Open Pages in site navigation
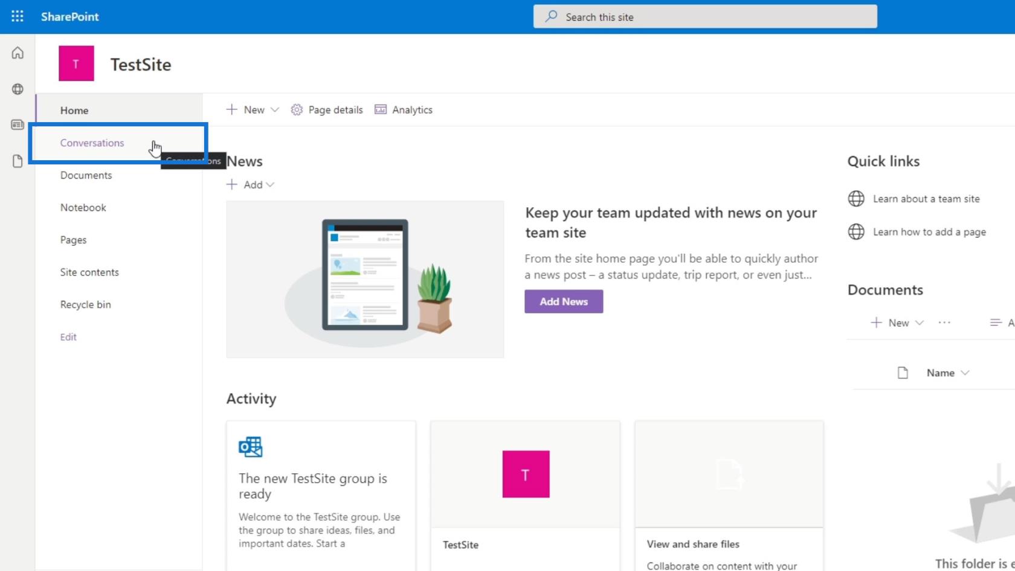Image resolution: width=1015 pixels, height=571 pixels. click(x=73, y=240)
